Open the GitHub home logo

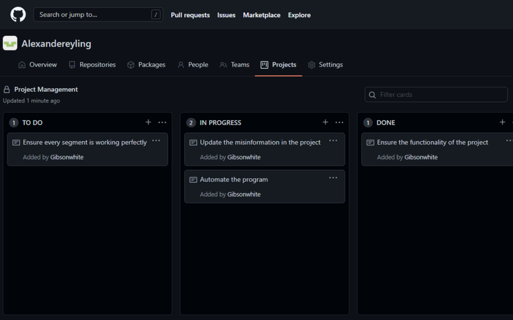(18, 15)
